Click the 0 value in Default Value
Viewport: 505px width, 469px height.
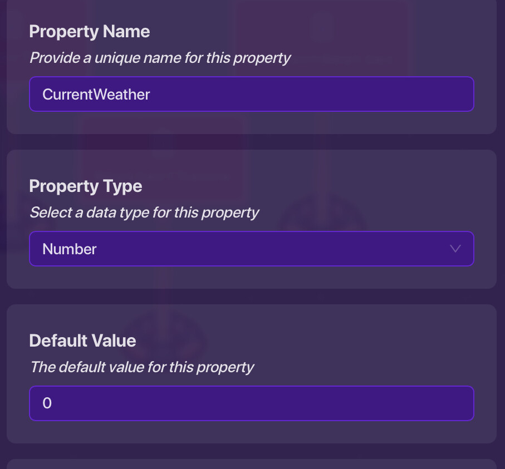[47, 403]
